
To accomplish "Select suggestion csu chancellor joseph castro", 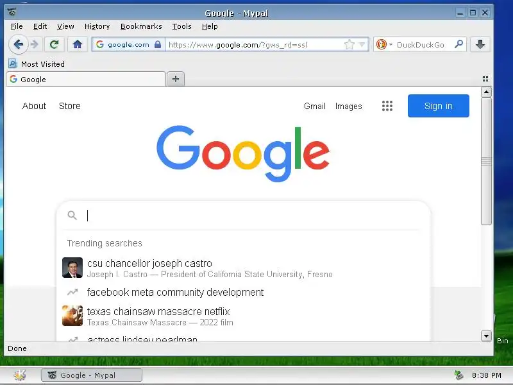I will (x=244, y=268).
